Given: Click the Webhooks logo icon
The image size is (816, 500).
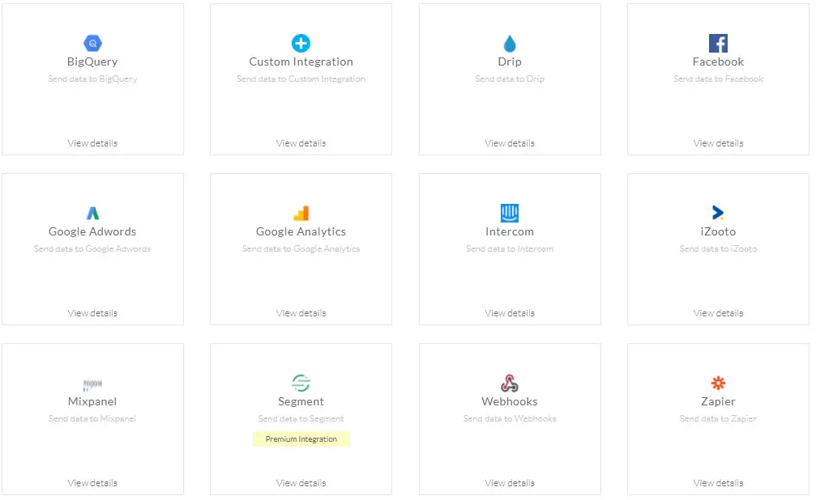Looking at the screenshot, I should [x=510, y=383].
